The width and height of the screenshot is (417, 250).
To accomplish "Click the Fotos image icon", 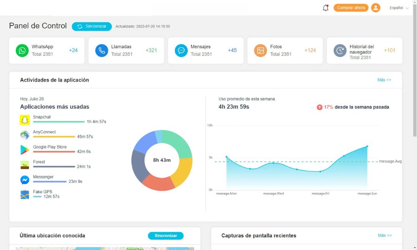I will (x=261, y=50).
